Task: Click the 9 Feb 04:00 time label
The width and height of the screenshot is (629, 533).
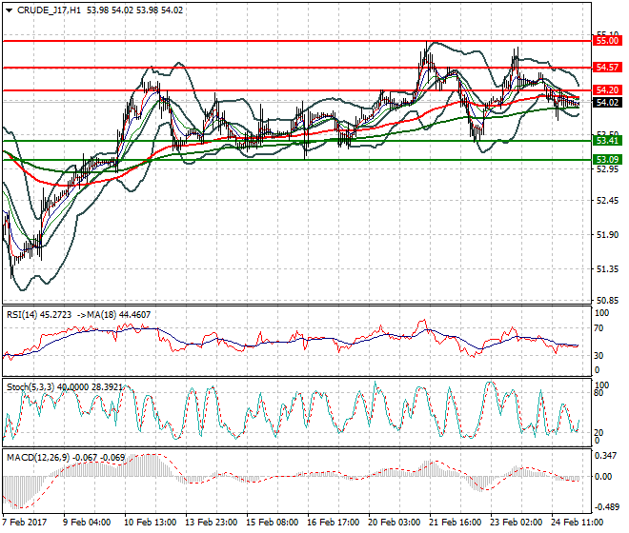Action: [87, 523]
